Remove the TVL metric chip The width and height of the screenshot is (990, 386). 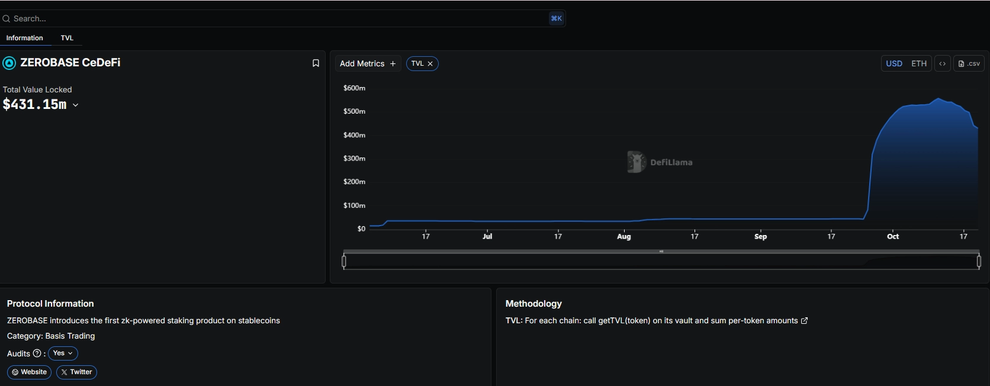tap(430, 63)
